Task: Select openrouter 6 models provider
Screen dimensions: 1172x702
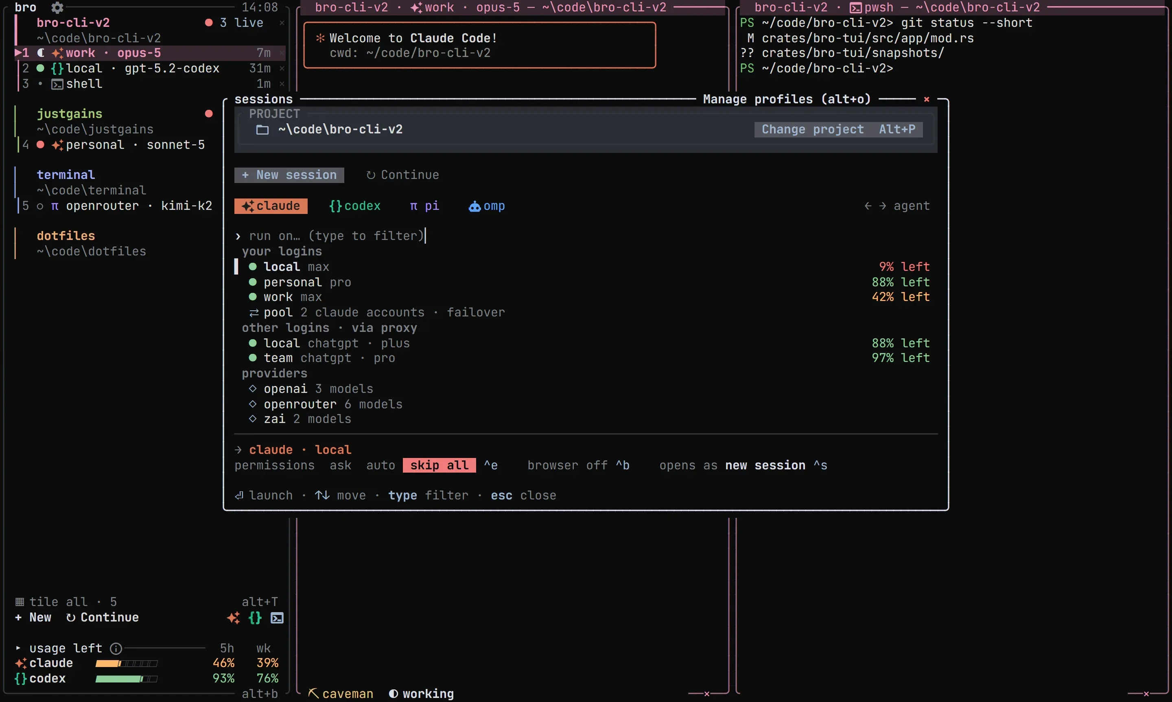Action: tap(586, 404)
